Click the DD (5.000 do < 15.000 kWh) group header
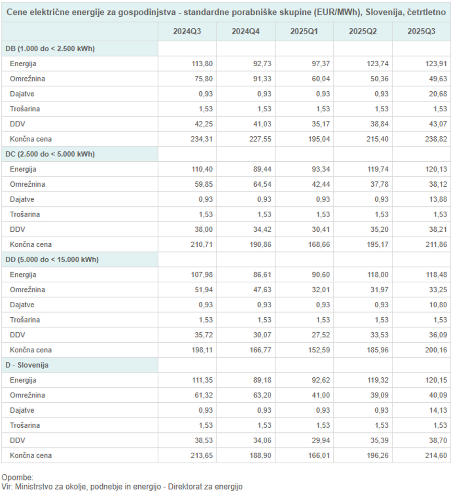 (x=52, y=260)
